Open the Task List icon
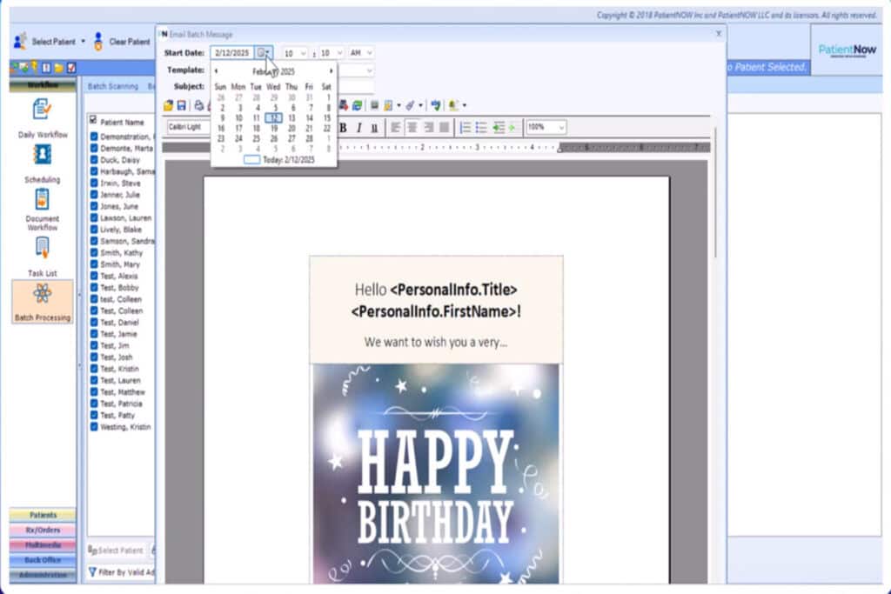 42,248
